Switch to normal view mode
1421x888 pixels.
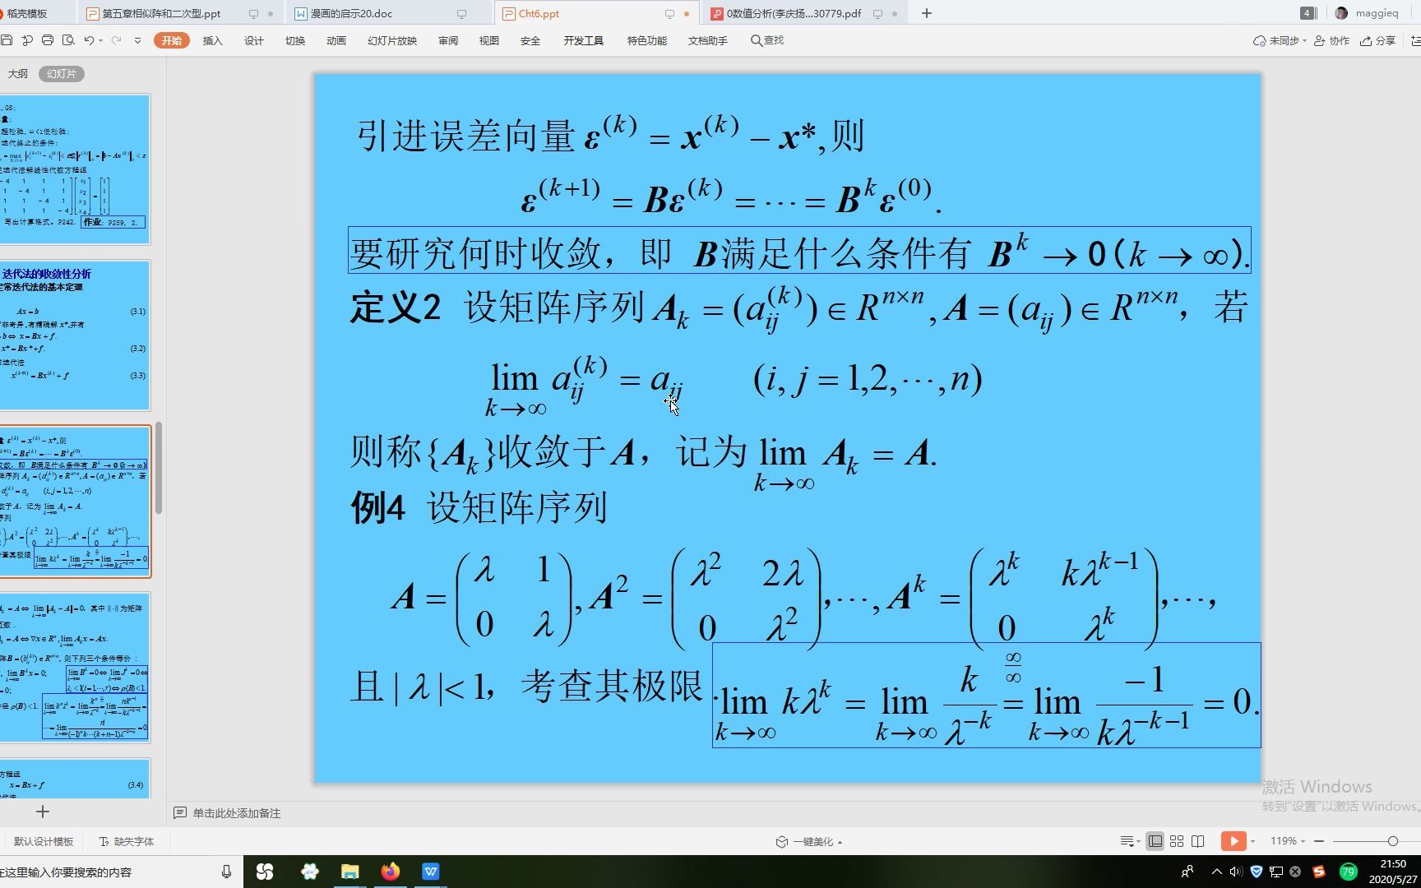(1155, 841)
